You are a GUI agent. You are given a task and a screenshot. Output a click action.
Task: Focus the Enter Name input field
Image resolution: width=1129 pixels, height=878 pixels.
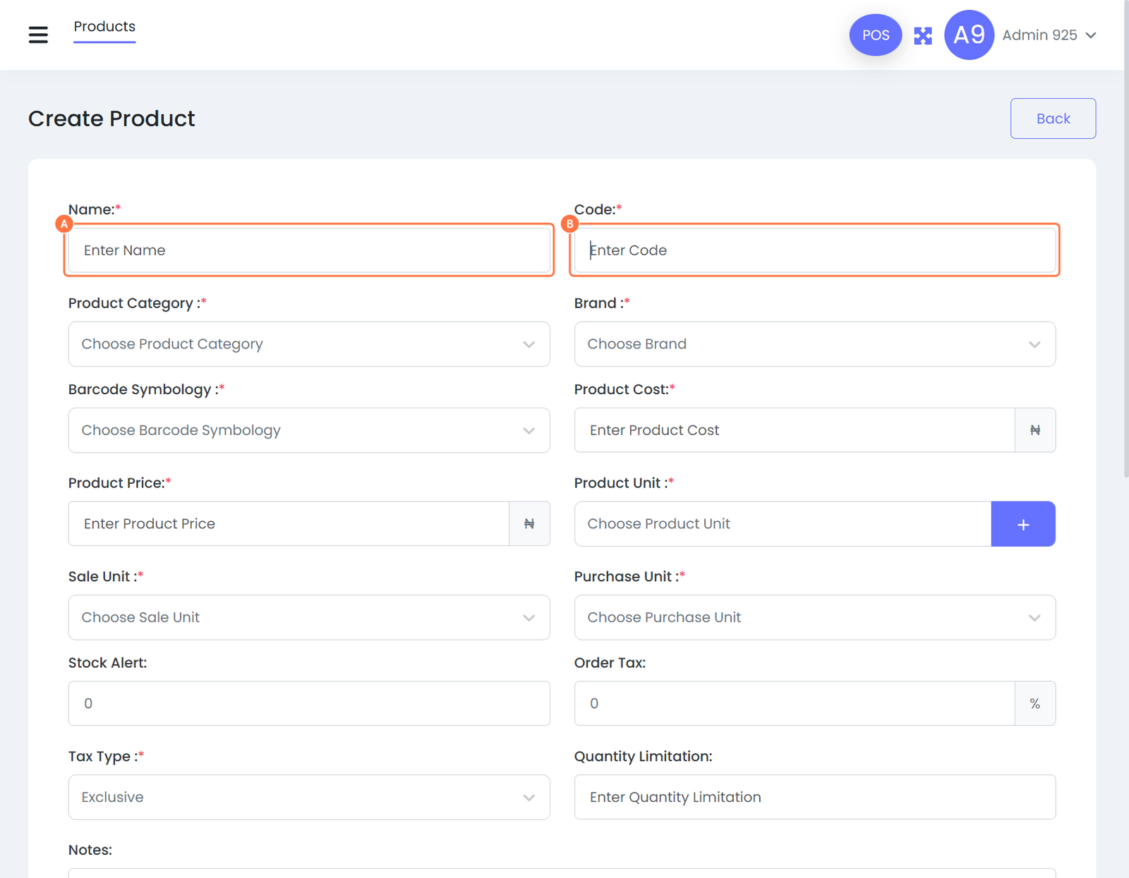tap(308, 250)
